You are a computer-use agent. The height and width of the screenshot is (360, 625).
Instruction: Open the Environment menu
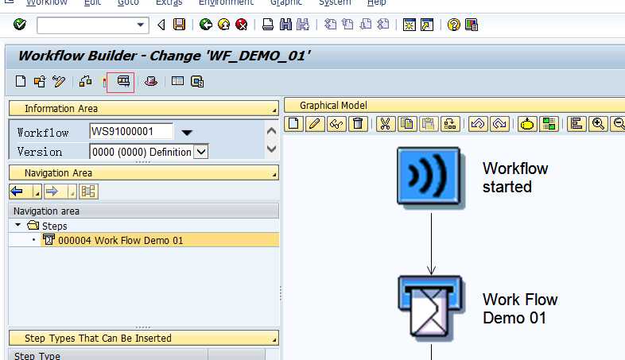[226, 3]
